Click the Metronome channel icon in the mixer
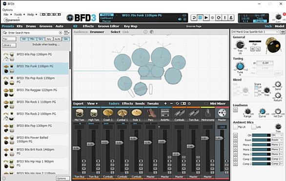Viewport: 286px width, 181px height. (x=207, y=113)
